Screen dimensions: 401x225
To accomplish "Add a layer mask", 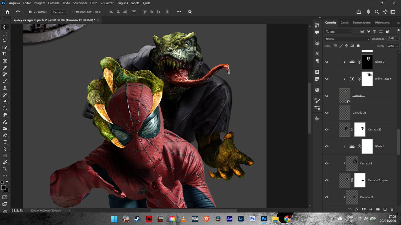I will (x=364, y=209).
